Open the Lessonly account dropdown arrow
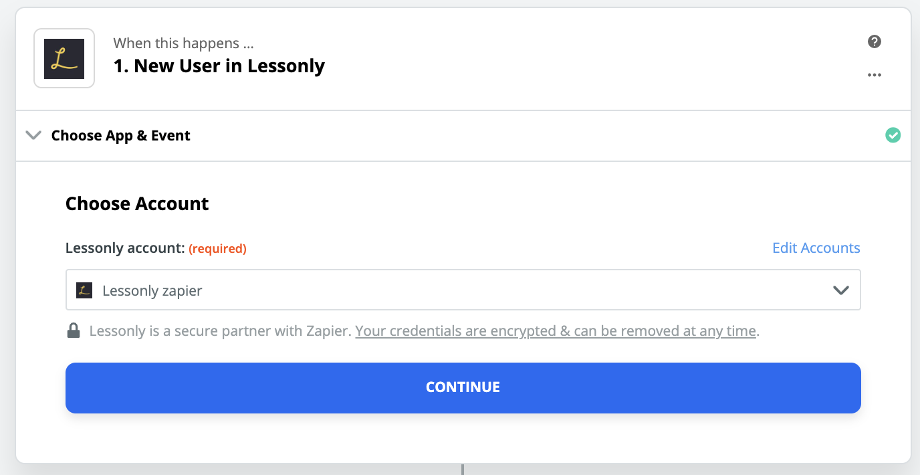This screenshot has width=920, height=475. point(840,290)
